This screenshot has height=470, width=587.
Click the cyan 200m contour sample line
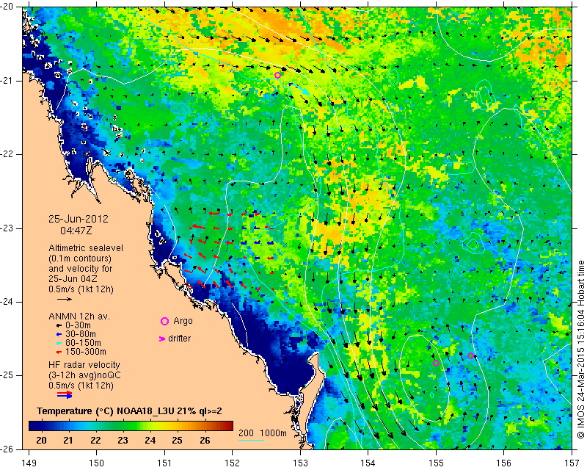(251, 440)
